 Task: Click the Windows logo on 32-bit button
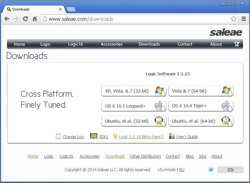160,91
